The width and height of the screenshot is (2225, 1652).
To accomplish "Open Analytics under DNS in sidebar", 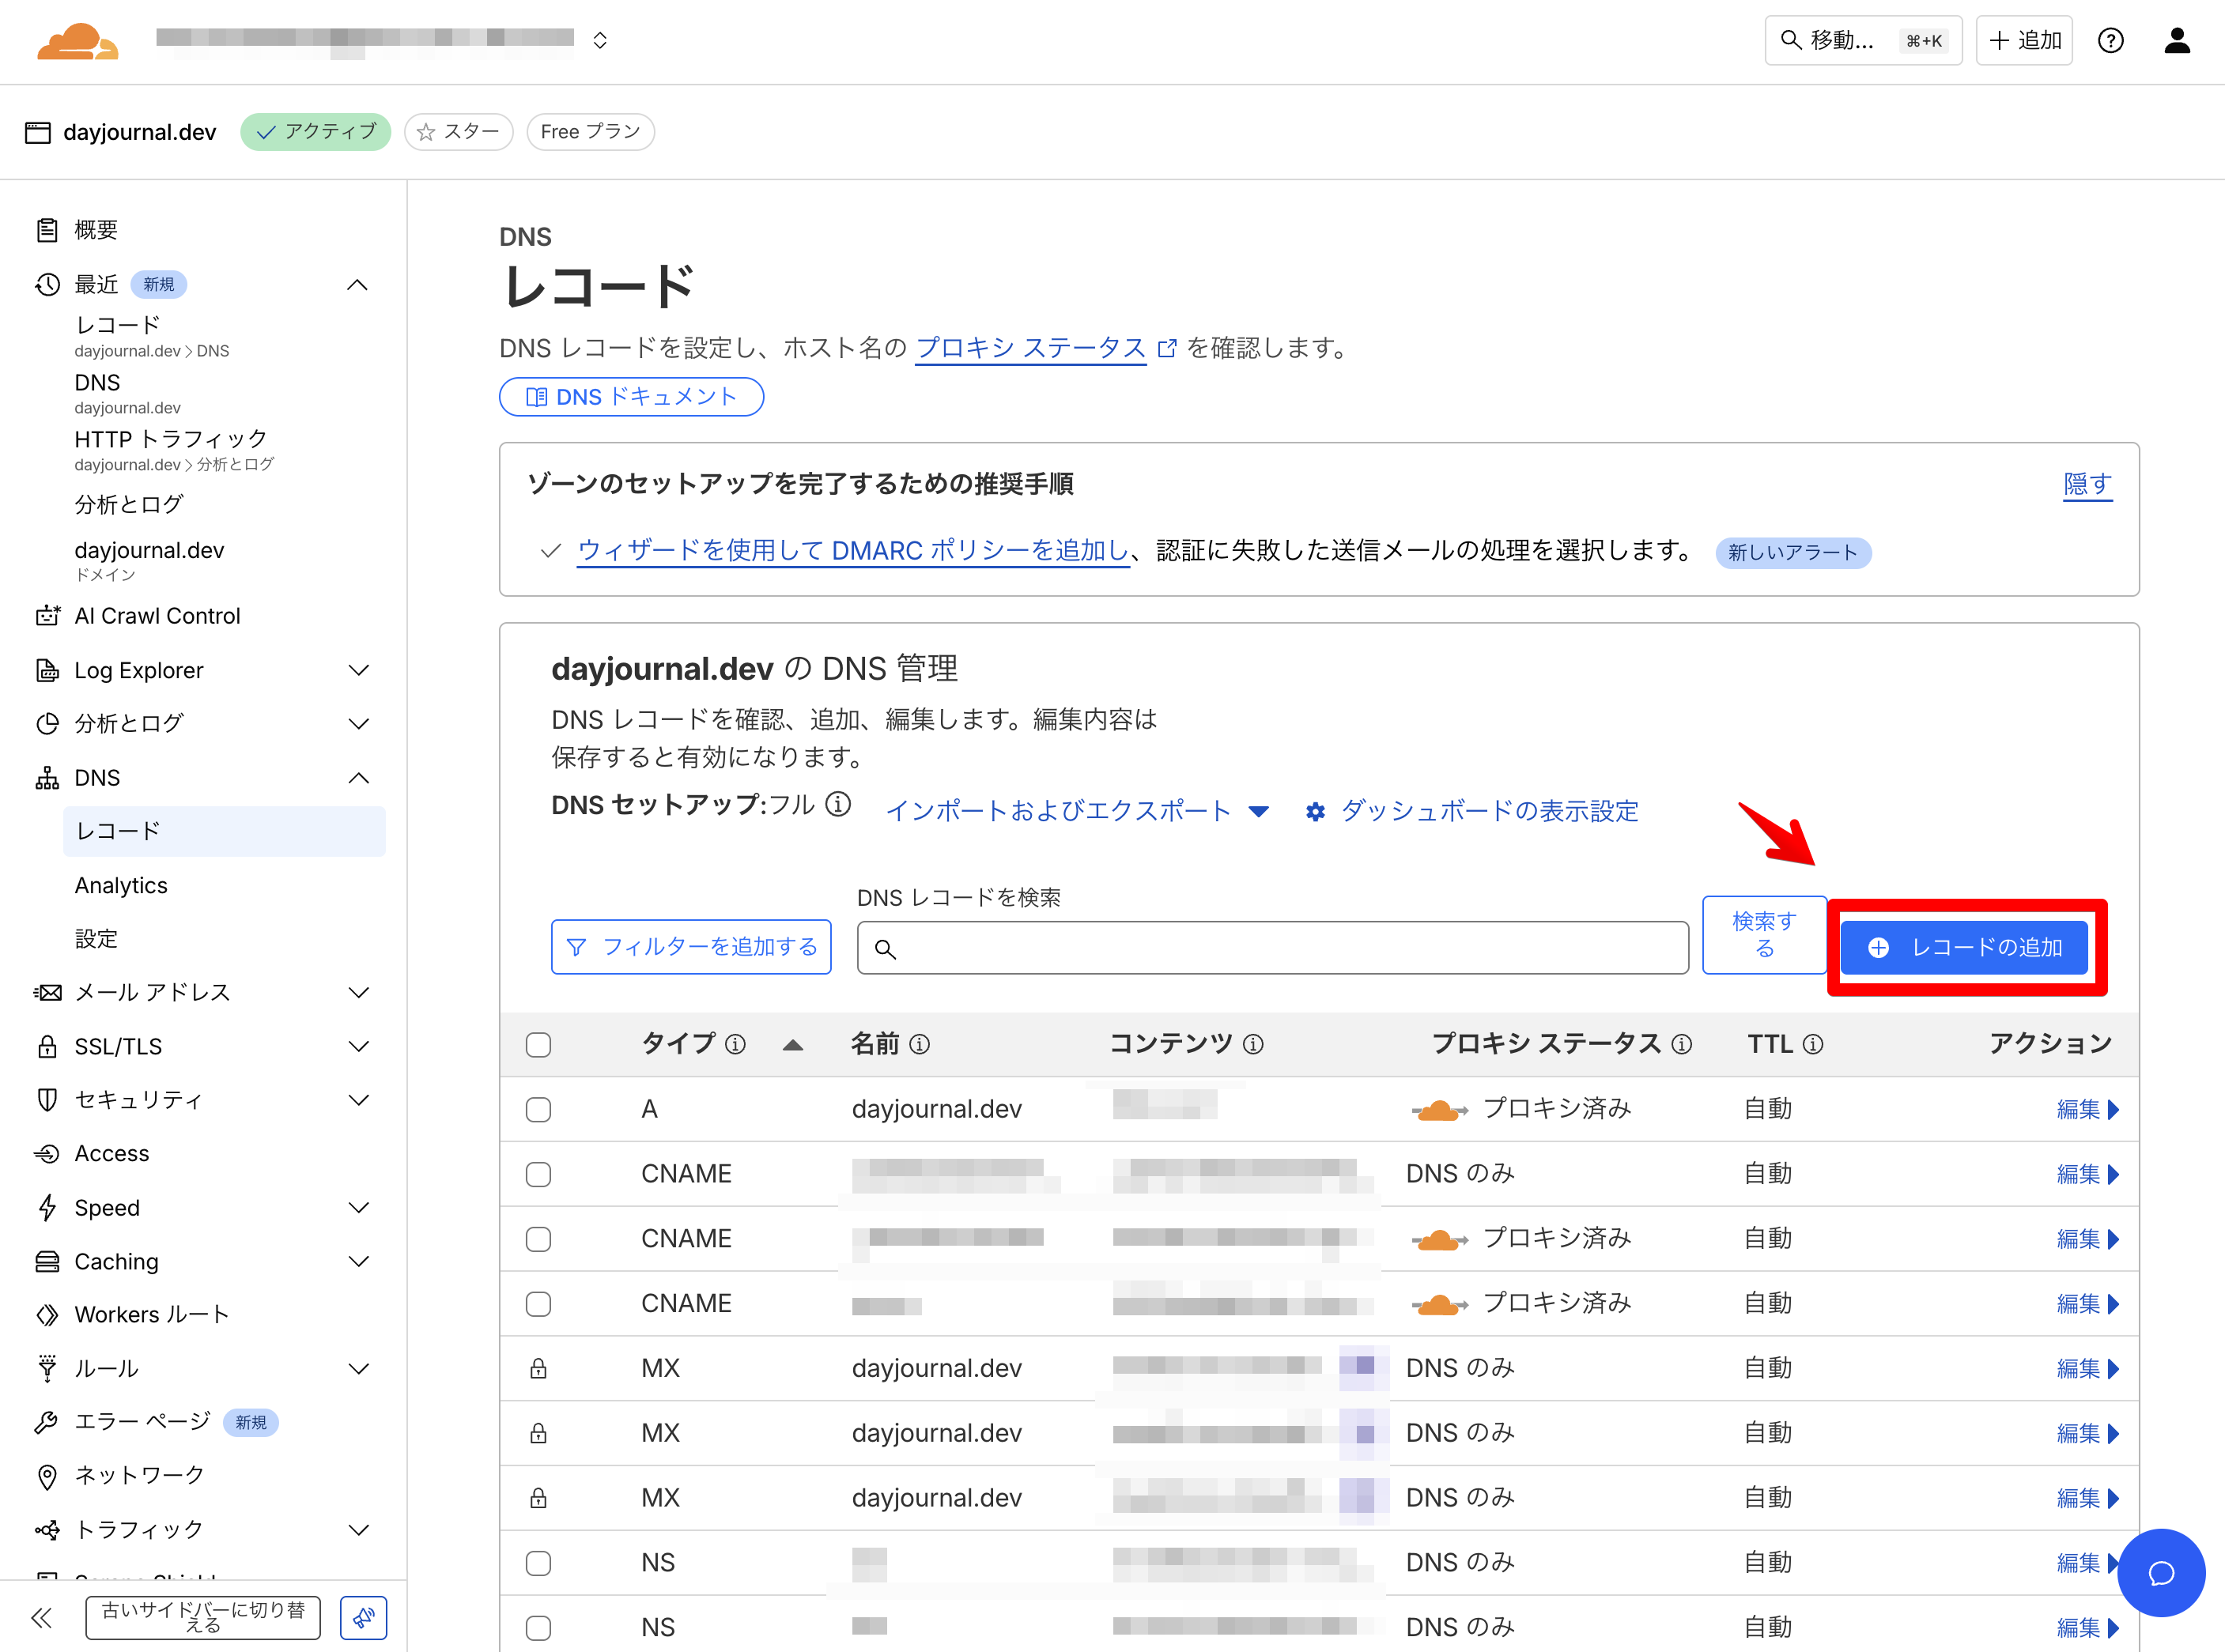I will point(121,885).
